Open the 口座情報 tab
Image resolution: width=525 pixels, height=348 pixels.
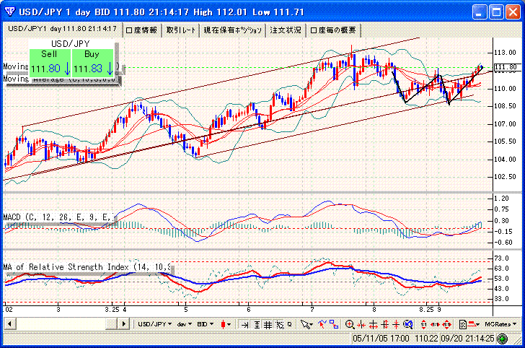pos(141,30)
